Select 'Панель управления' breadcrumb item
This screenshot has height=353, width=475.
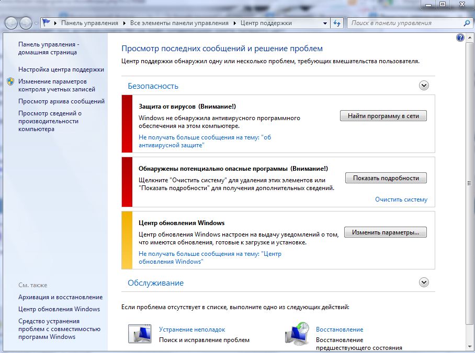pos(91,23)
